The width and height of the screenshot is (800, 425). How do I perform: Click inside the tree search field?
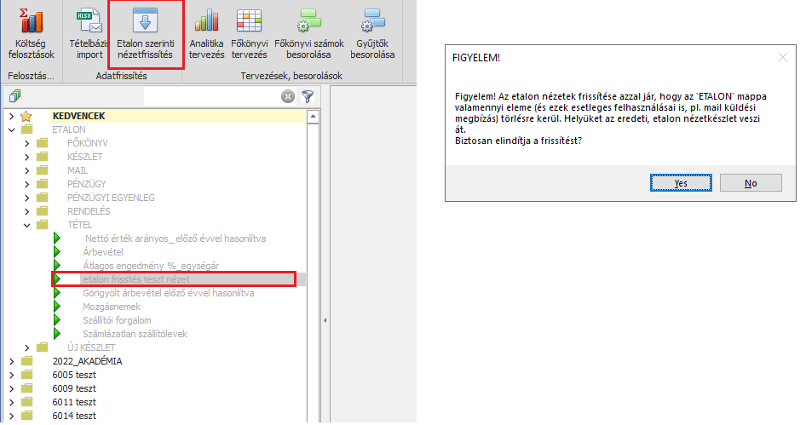[213, 97]
